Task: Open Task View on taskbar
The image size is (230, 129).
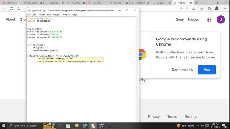Action: click(60, 126)
